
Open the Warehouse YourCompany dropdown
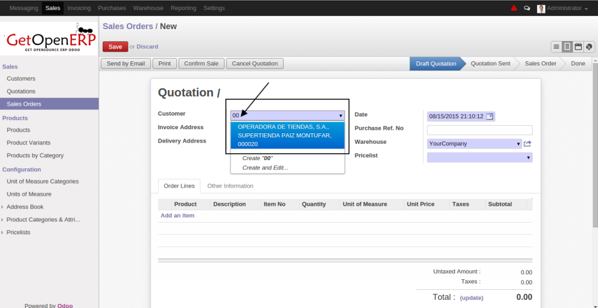click(518, 144)
